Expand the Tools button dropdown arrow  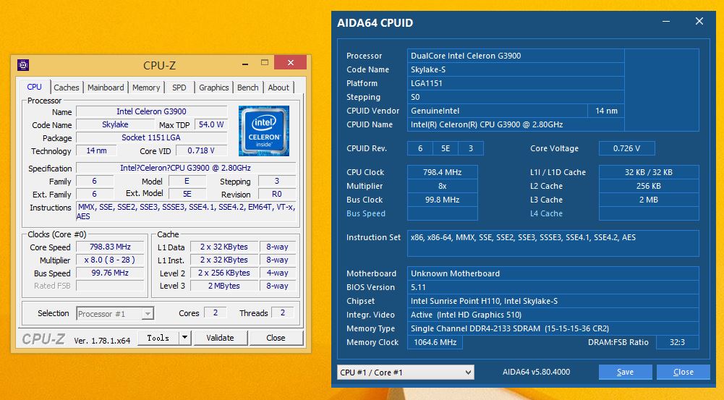(184, 338)
